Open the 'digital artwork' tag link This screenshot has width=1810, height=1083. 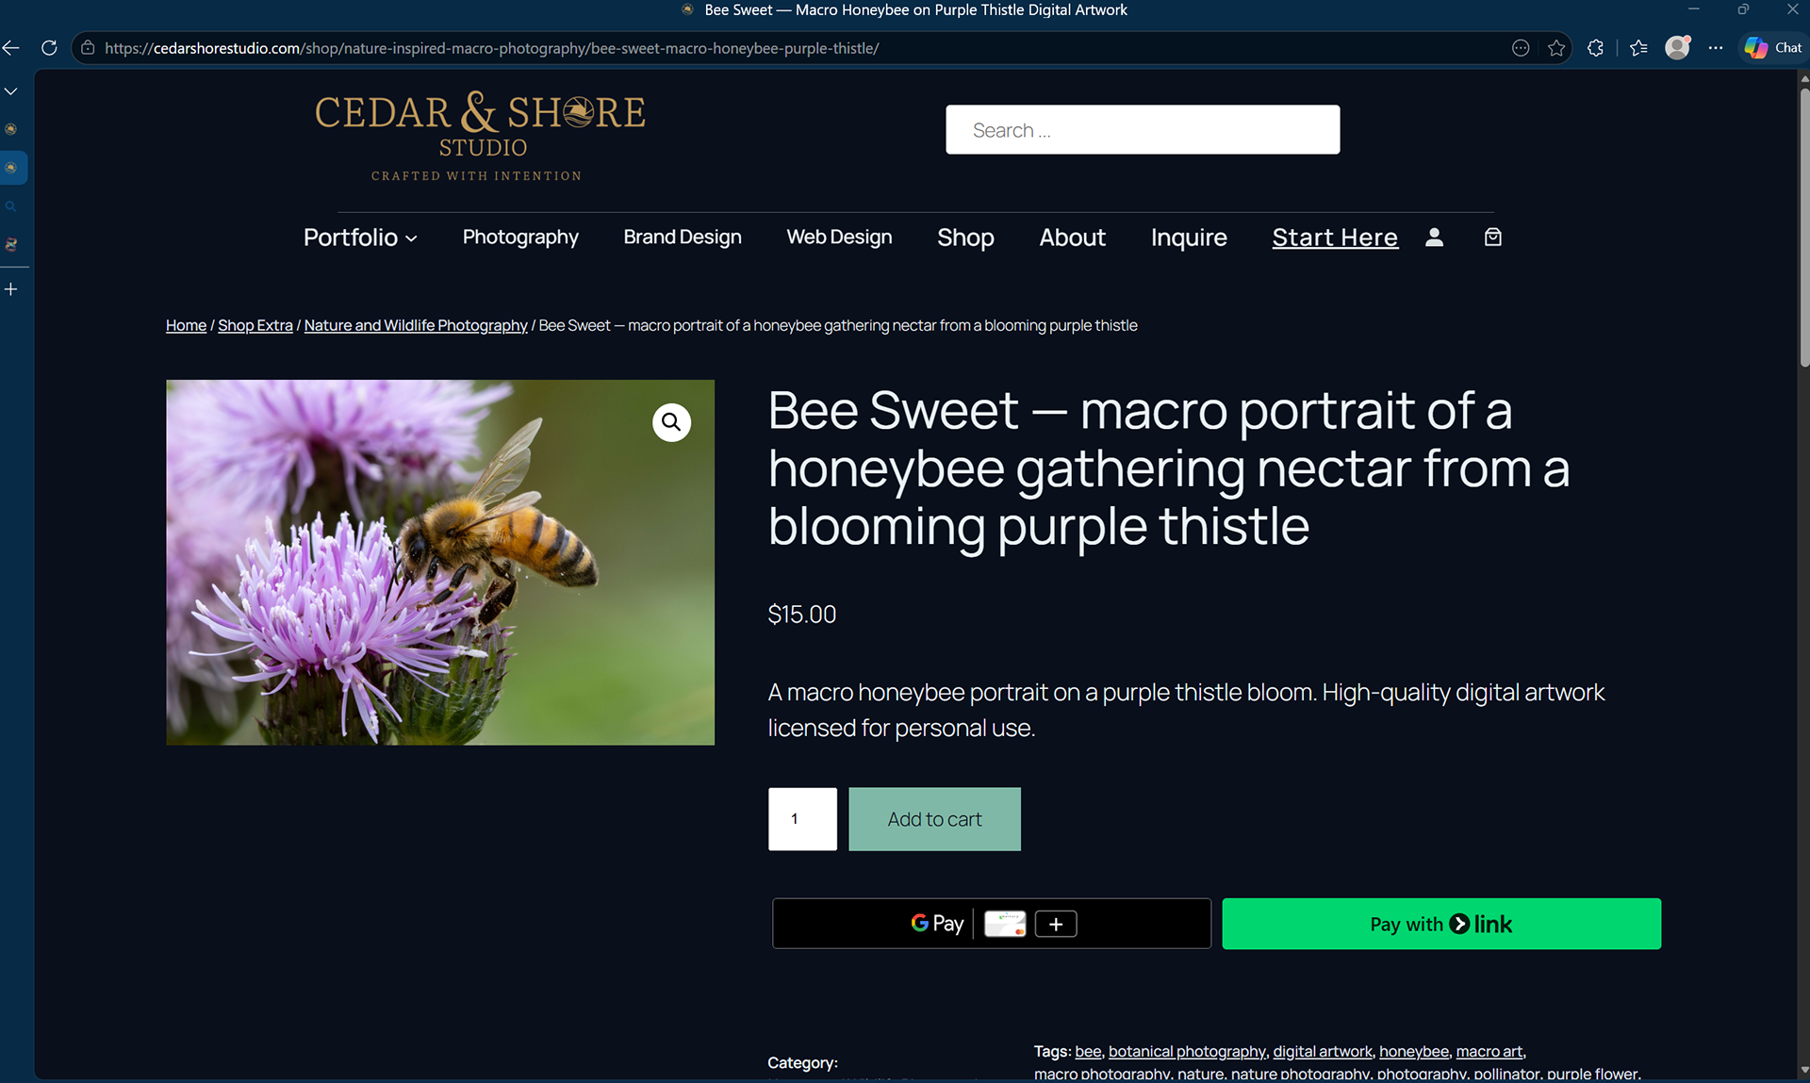tap(1323, 1051)
